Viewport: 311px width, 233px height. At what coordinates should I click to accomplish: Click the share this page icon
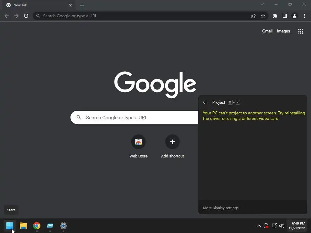coord(253,16)
